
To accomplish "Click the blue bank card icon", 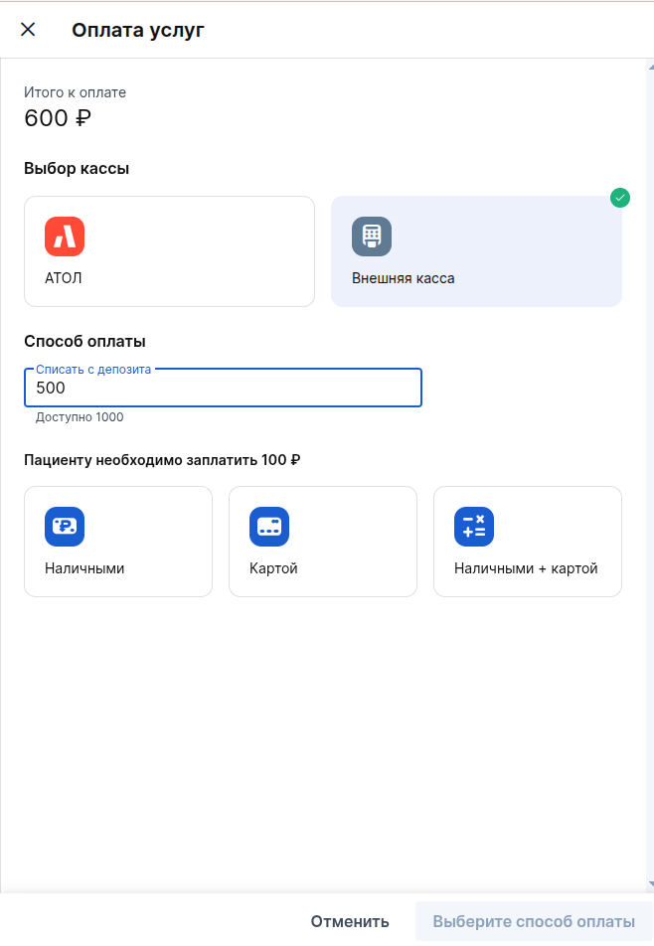I will (x=269, y=527).
